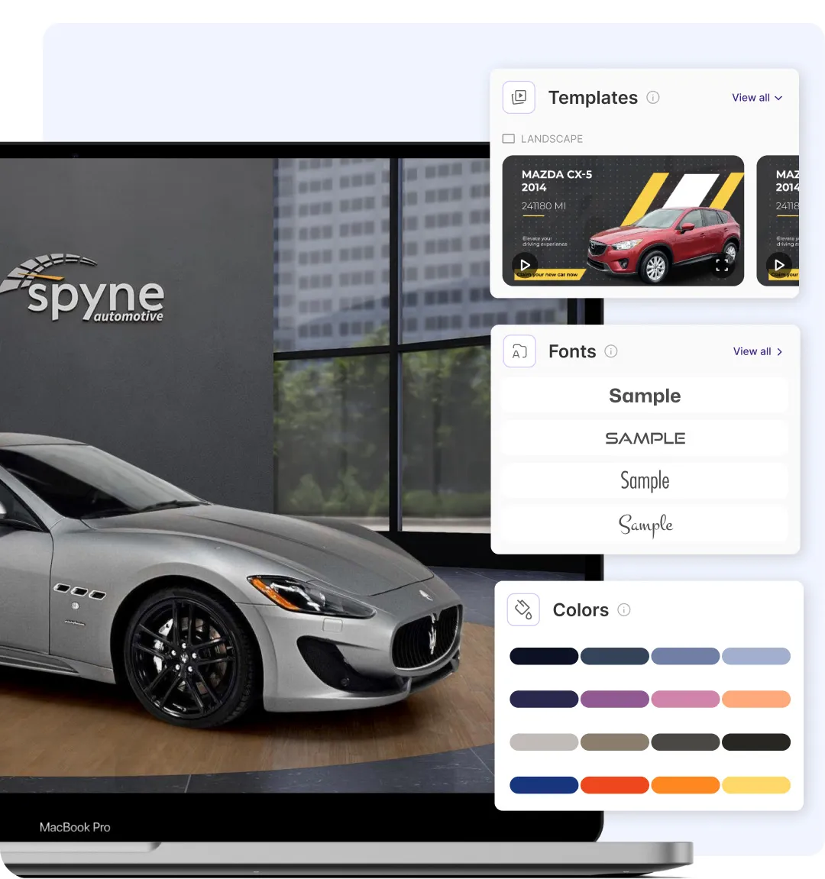Click the Templates panel icon
This screenshot has height=879, width=825.
tap(519, 97)
